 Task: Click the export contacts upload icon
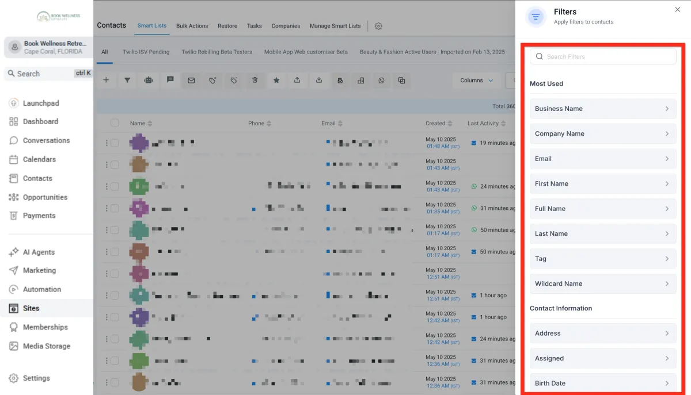297,80
